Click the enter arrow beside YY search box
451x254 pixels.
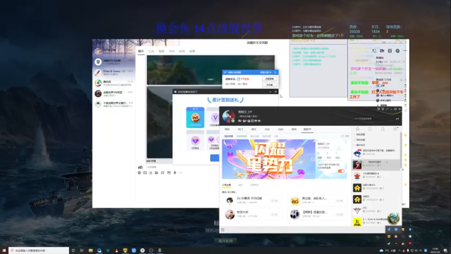click(x=397, y=119)
